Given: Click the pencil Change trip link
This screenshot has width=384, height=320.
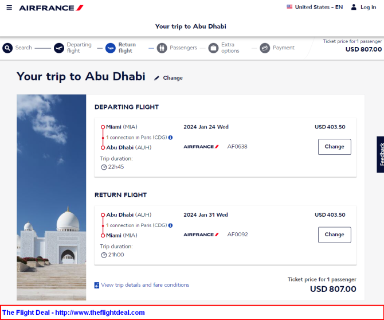Looking at the screenshot, I should (169, 78).
